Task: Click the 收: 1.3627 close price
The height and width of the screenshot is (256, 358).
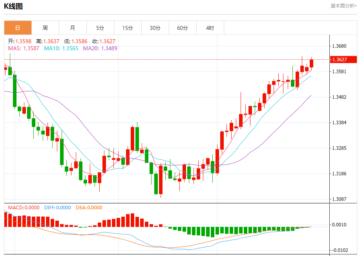Action: pyautogui.click(x=104, y=41)
